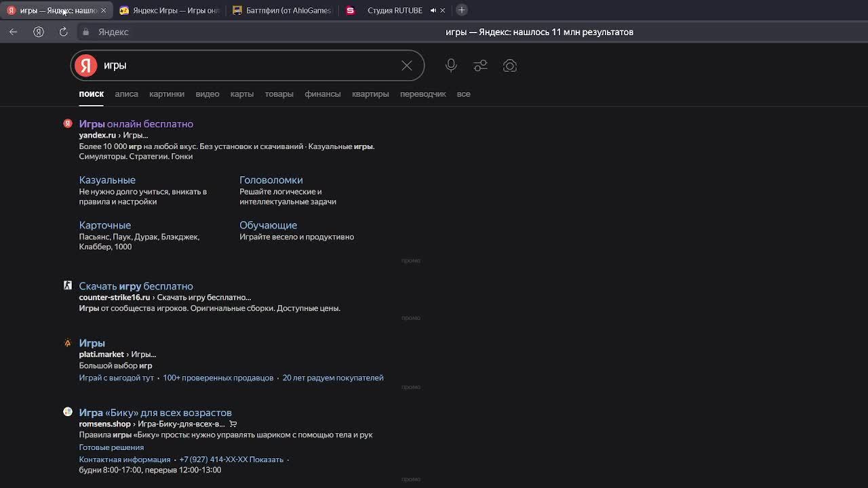Open the алиса search category

point(126,94)
